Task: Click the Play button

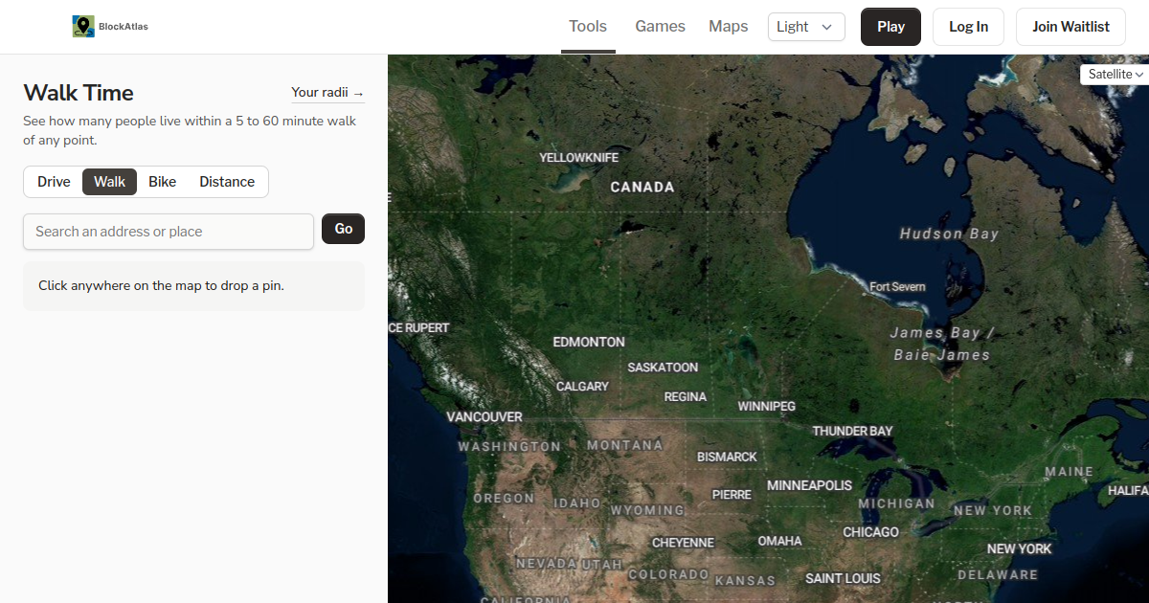Action: [890, 27]
